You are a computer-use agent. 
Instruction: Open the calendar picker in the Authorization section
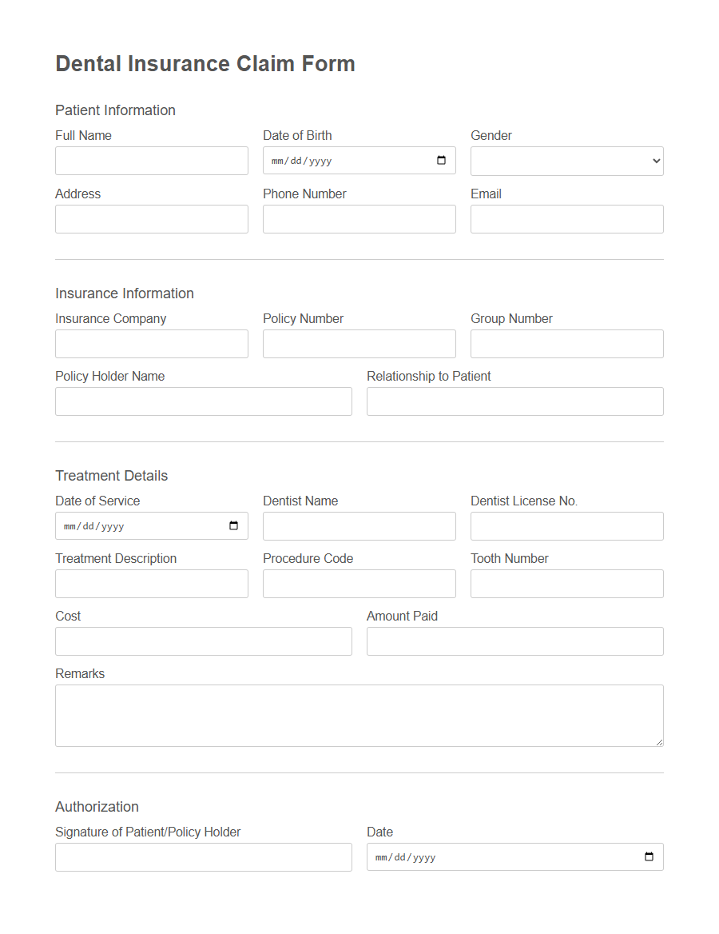click(x=648, y=856)
